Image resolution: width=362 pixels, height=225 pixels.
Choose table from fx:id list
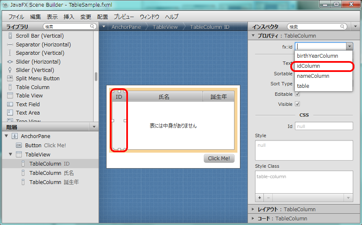click(x=323, y=86)
